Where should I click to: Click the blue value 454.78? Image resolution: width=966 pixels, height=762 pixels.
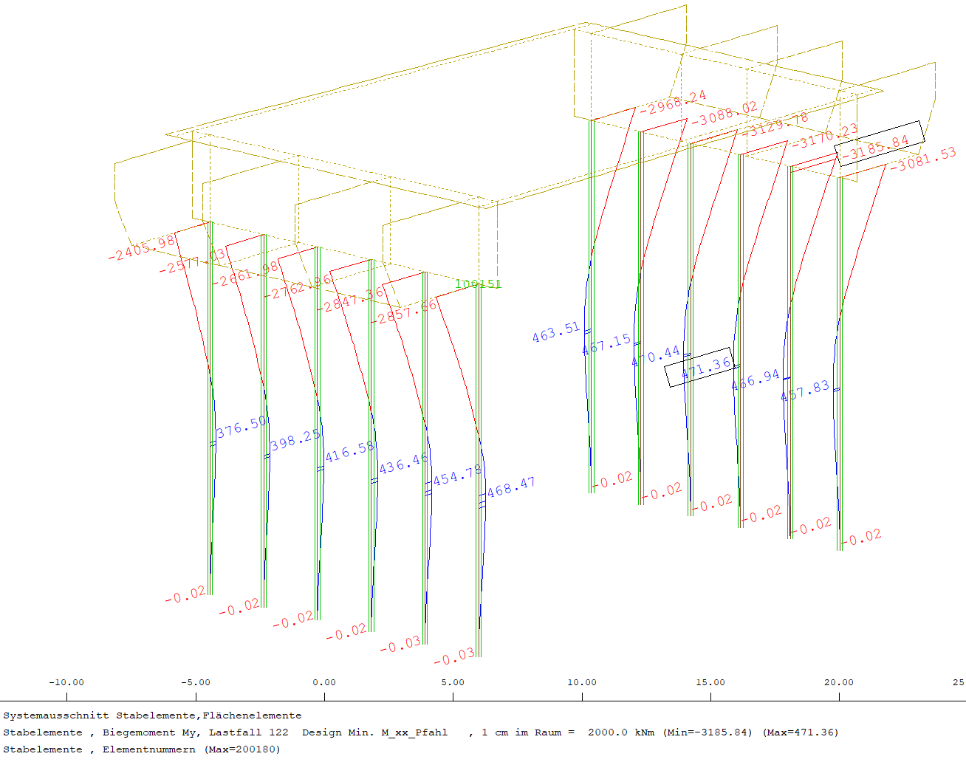click(457, 475)
